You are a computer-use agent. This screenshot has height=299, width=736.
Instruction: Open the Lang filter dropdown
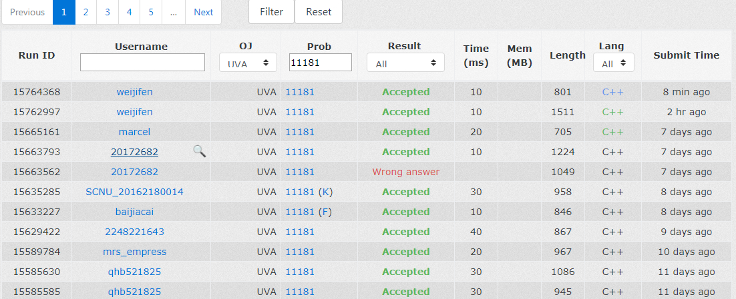click(x=613, y=63)
